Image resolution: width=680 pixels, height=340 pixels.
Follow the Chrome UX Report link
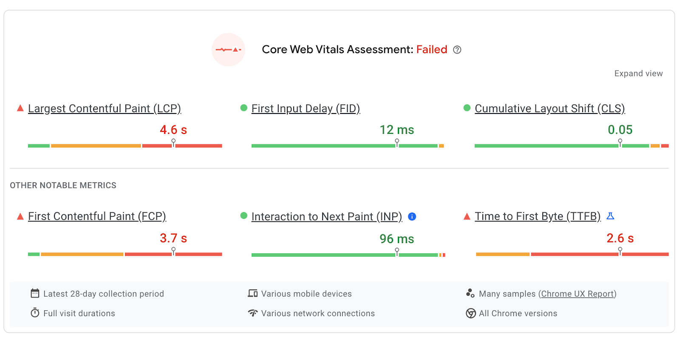point(577,294)
